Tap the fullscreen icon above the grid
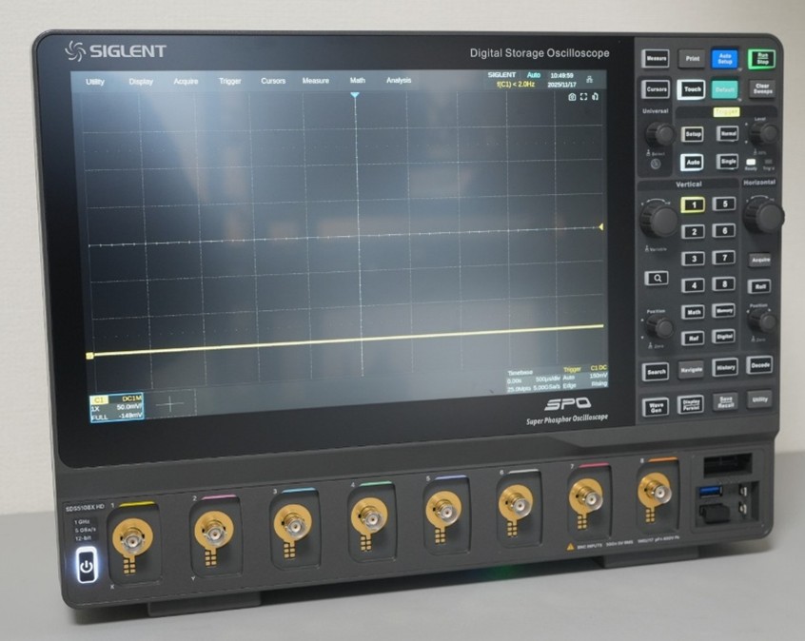Viewport: 805px width, 641px height. 583,97
